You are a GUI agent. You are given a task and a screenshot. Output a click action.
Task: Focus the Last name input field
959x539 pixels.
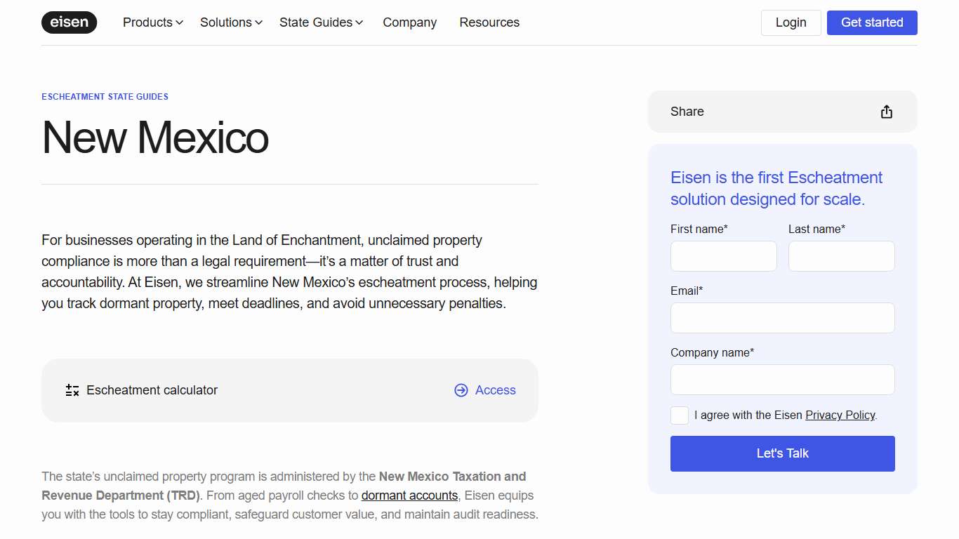[x=841, y=256]
